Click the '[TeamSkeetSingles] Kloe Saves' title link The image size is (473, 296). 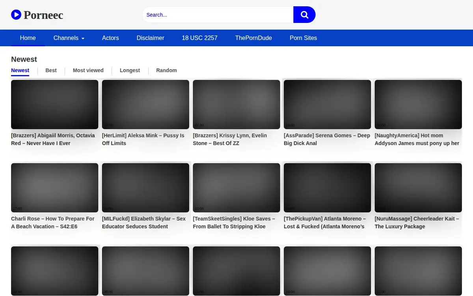pos(234,223)
